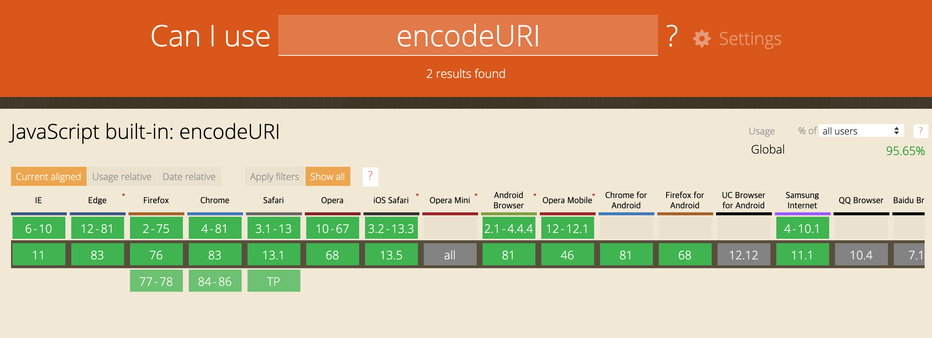
Task: Click the IE browser column header
Action: 39,200
